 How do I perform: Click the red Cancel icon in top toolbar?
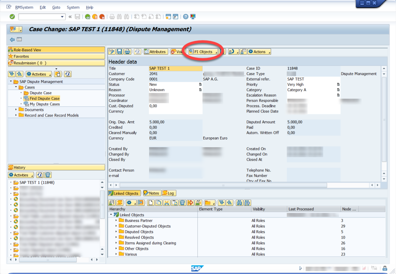pos(102,17)
